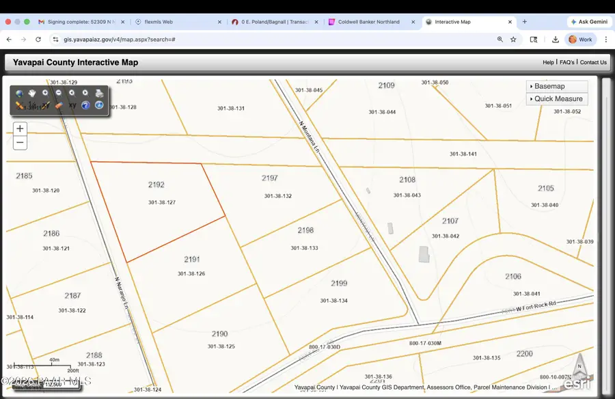Activate the blue identify info tool

click(99, 105)
